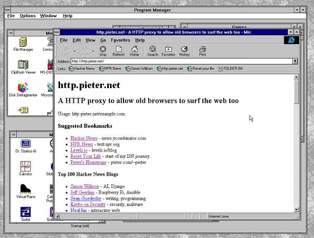314x238 pixels.
Task: Click the Internet zone status bar entry
Action: (219, 217)
